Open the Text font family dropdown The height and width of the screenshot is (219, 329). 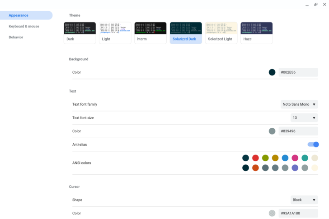pos(299,104)
